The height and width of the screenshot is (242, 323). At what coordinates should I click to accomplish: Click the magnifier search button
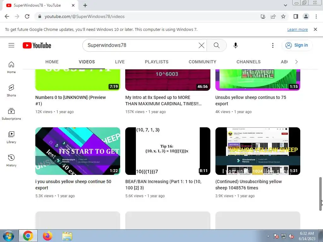pyautogui.click(x=216, y=45)
